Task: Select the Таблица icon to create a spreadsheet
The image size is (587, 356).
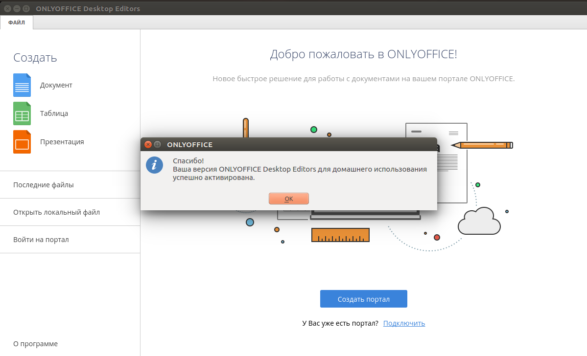Action: [x=22, y=113]
